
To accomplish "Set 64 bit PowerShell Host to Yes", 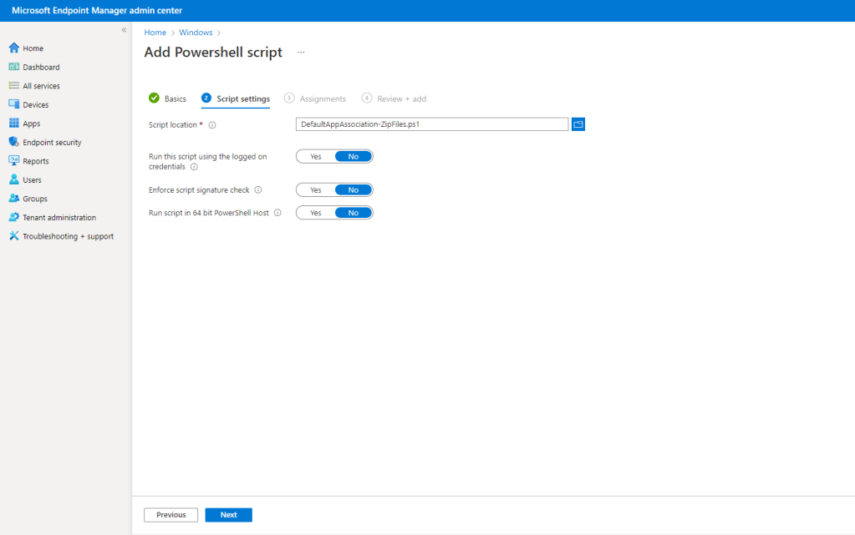I will pos(316,213).
